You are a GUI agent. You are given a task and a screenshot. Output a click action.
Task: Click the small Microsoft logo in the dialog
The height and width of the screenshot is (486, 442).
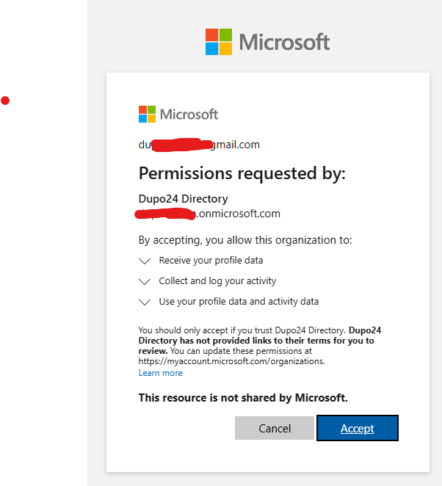pos(178,115)
